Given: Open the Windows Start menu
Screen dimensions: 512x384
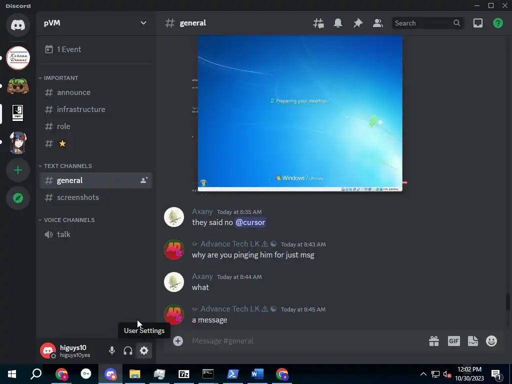Looking at the screenshot, I should (12, 374).
